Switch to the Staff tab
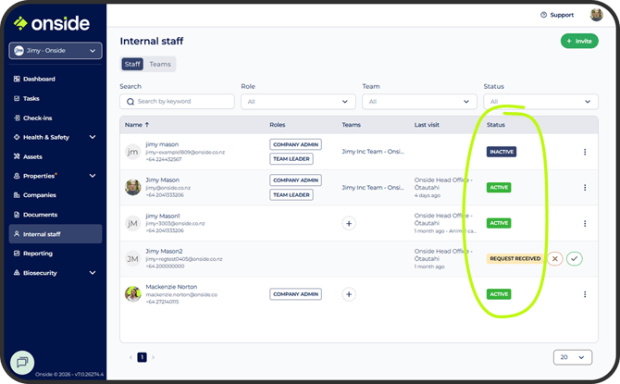620x384 pixels. [132, 64]
